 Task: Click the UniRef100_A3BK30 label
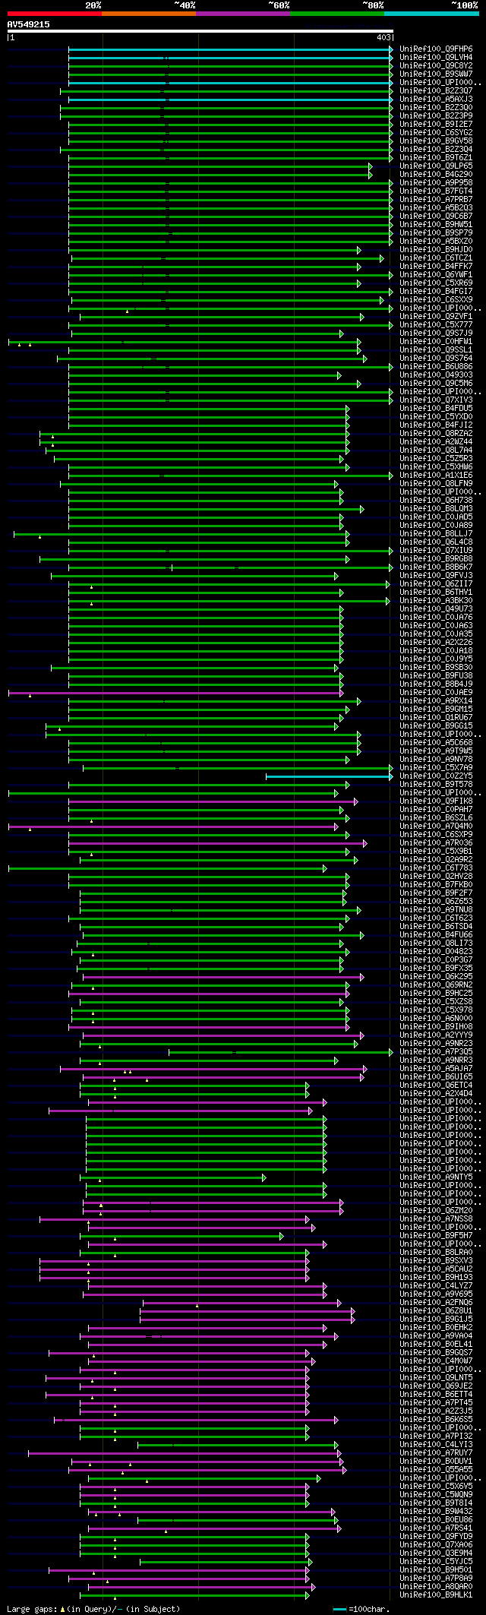pyautogui.click(x=436, y=600)
